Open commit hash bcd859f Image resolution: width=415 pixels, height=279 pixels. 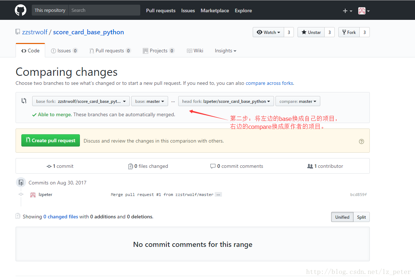pos(358,195)
